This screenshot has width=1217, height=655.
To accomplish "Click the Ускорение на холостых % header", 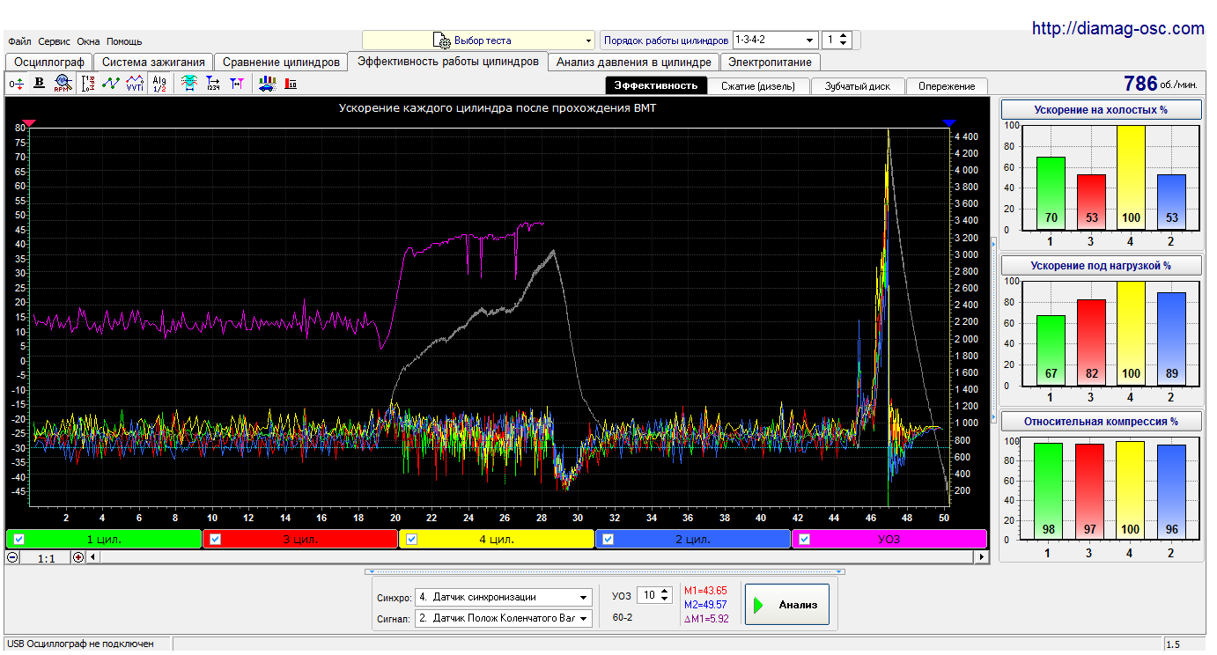I will [x=1102, y=110].
